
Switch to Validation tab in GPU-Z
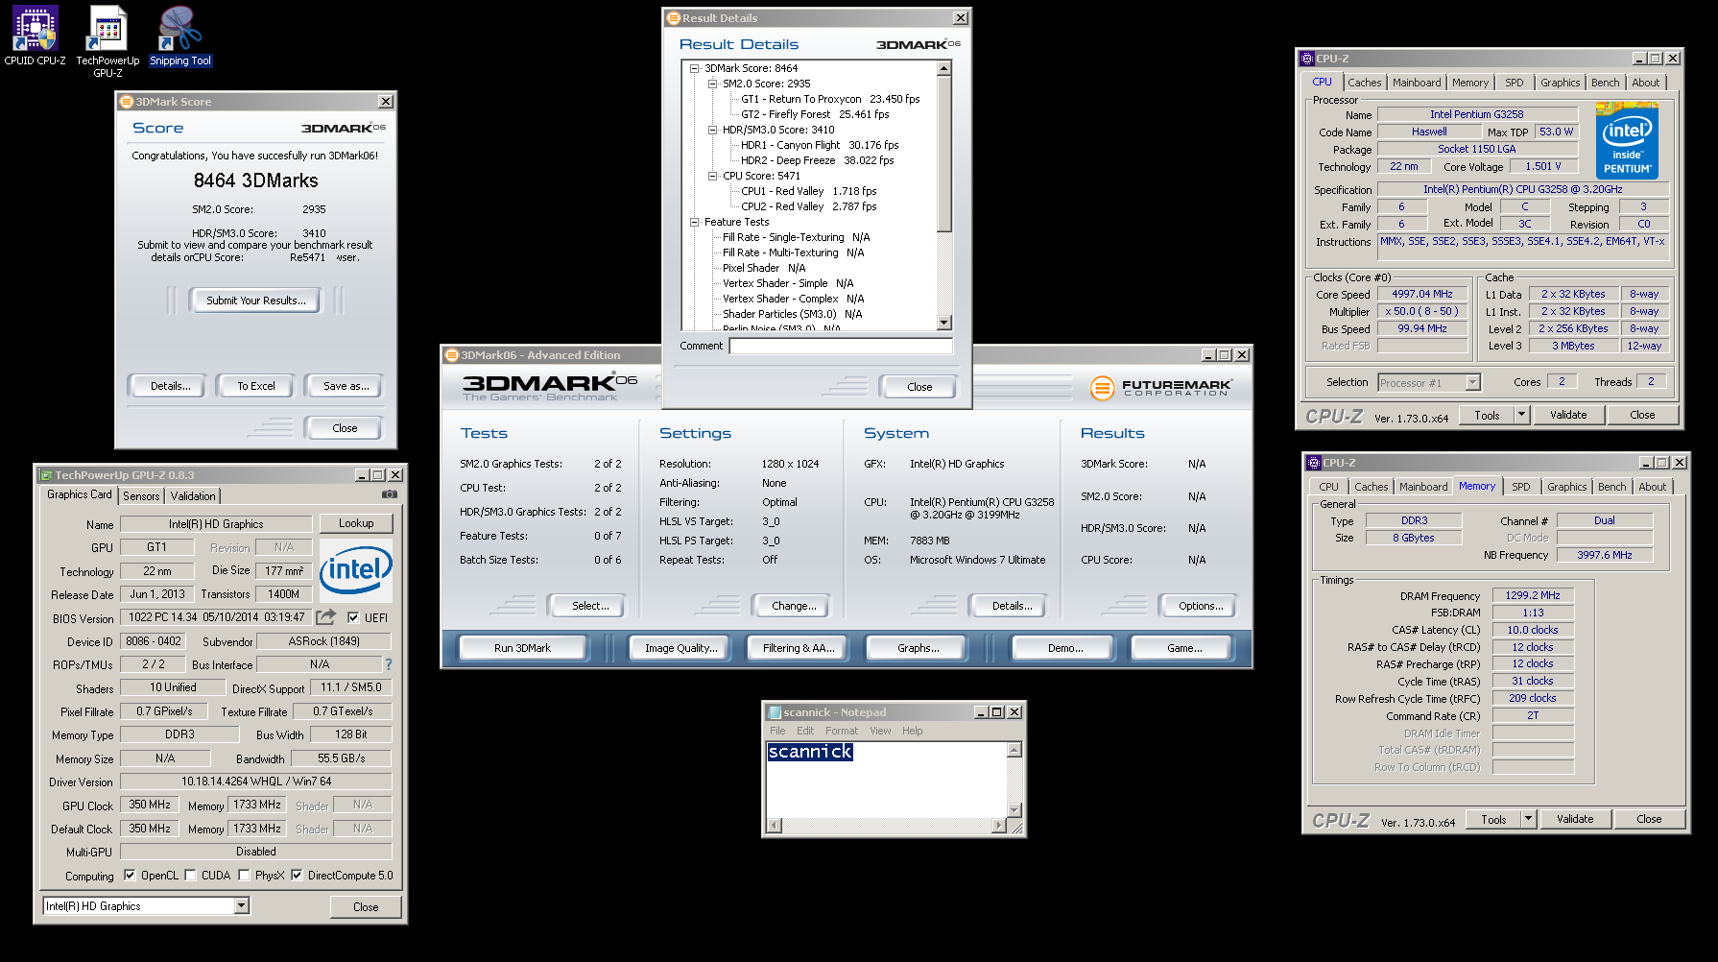click(x=193, y=496)
